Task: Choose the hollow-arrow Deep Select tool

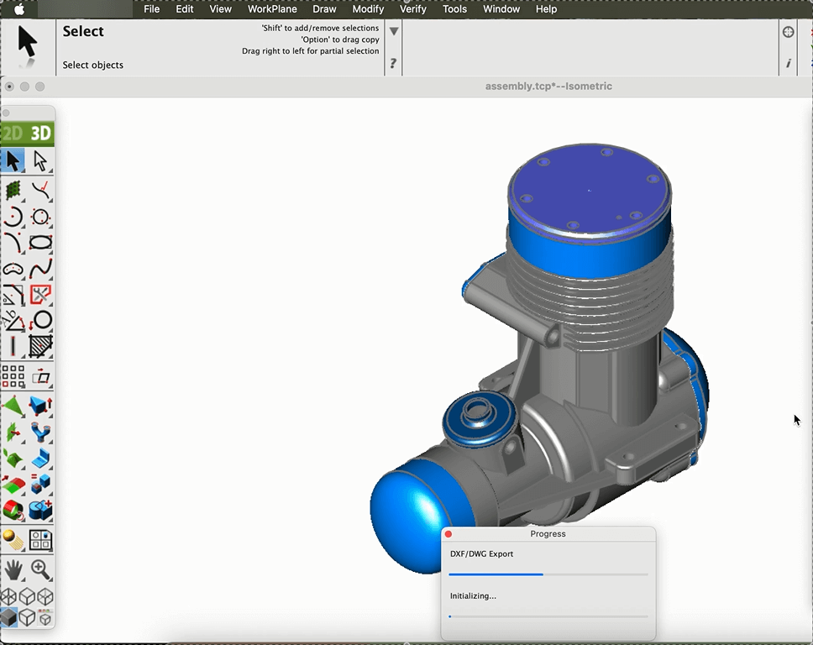Action: coord(40,160)
